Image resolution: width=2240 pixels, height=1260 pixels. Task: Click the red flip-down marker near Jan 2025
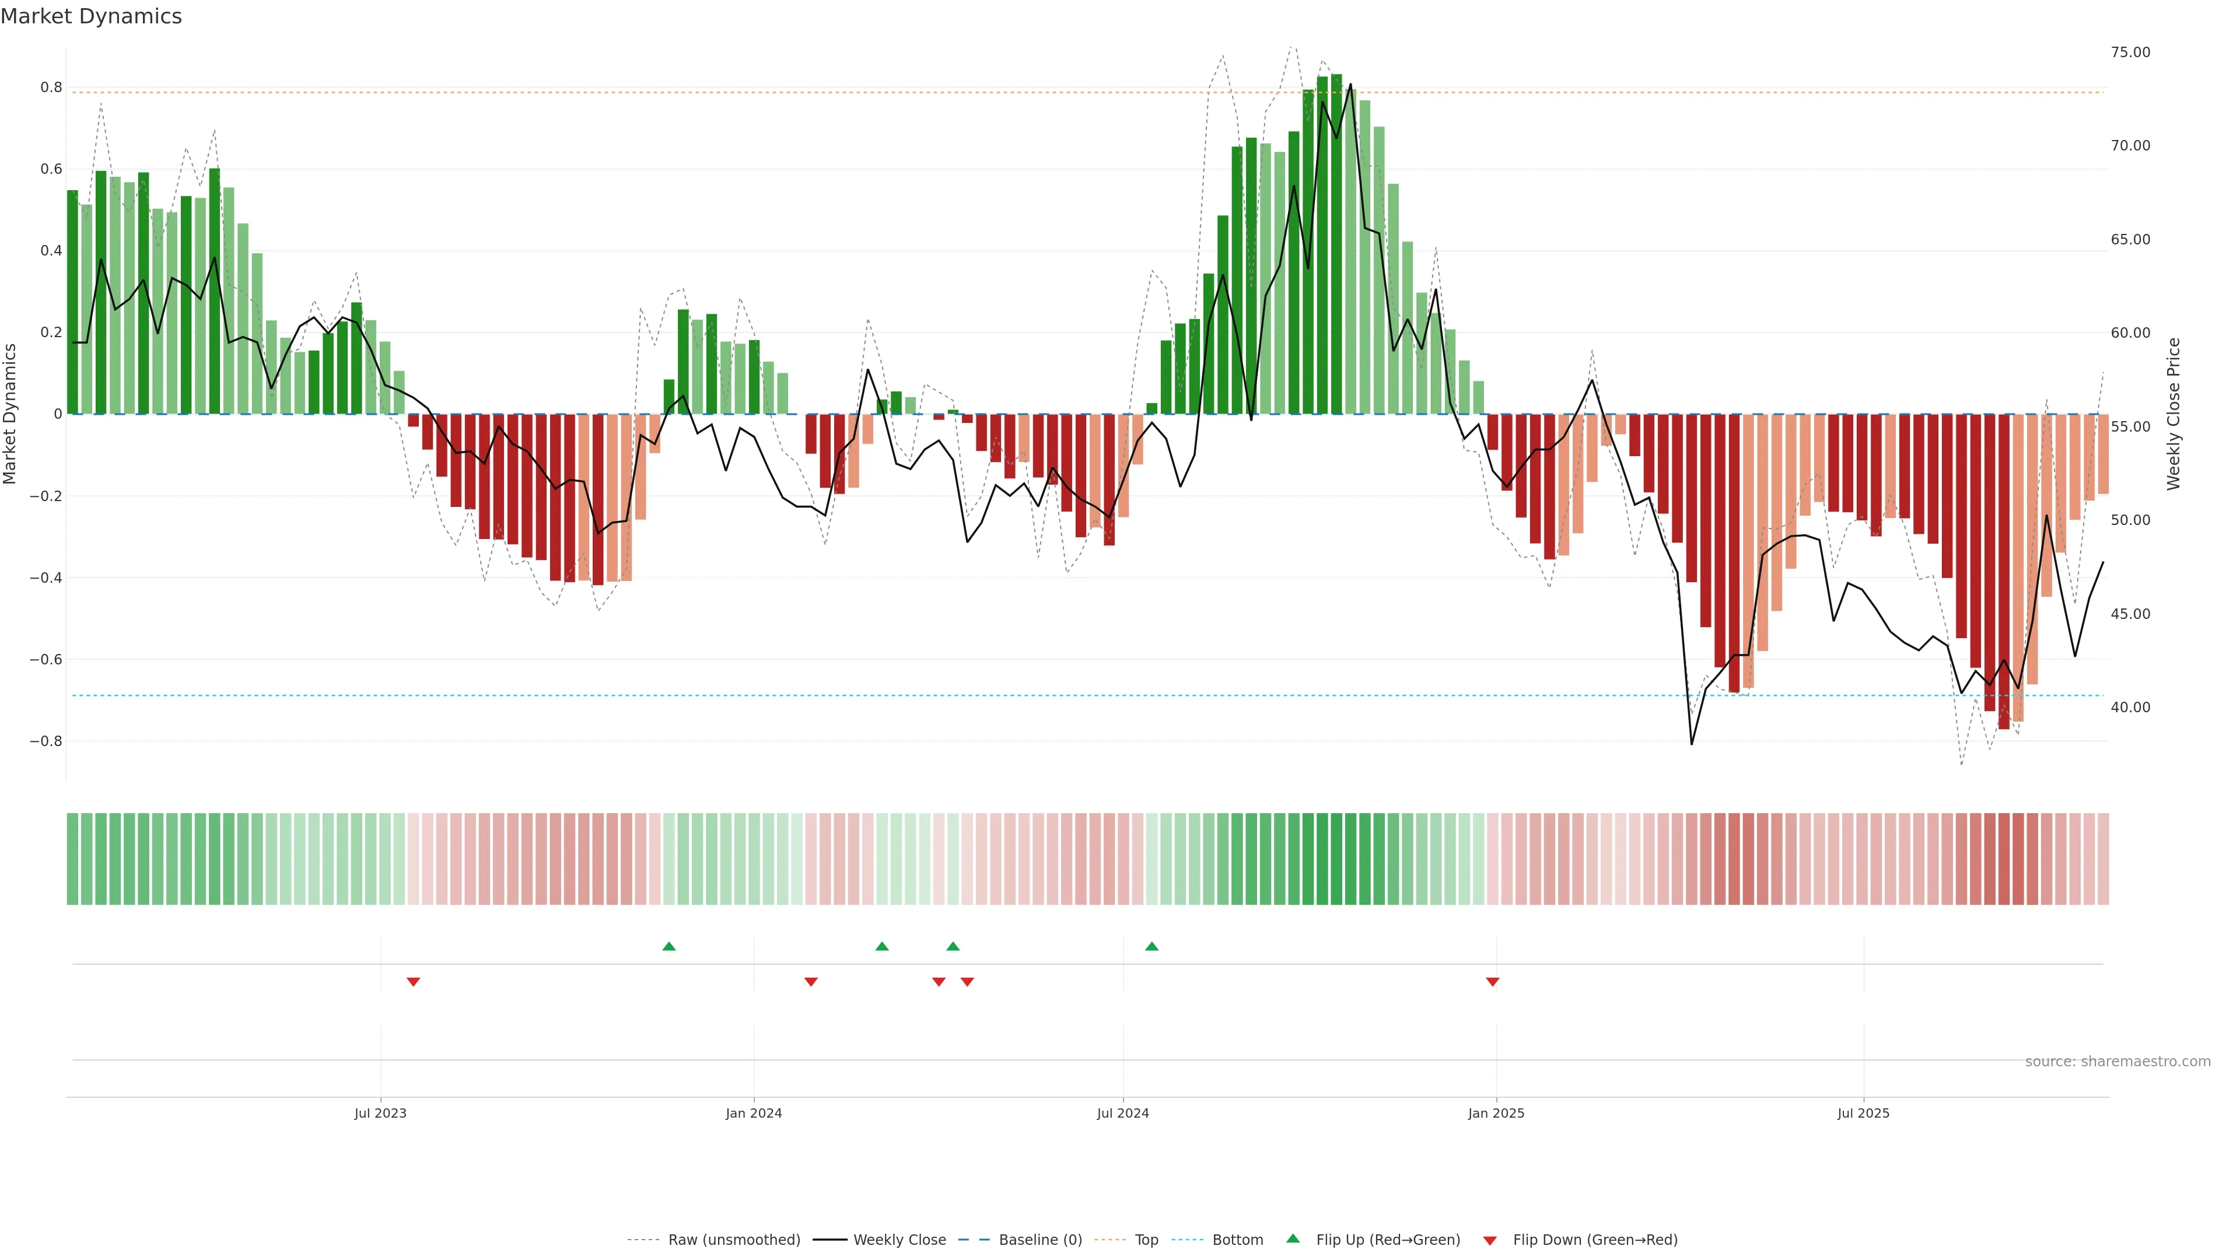coord(1492,982)
